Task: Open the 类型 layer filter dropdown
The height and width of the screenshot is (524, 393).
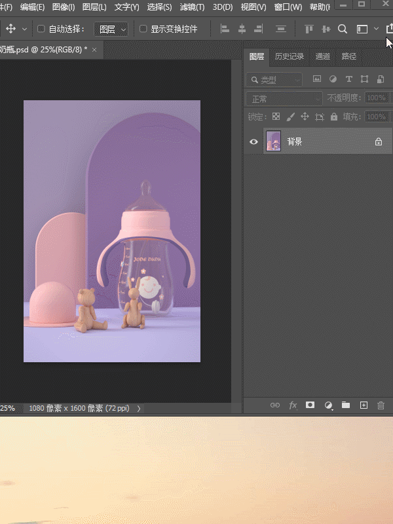Action: [274, 79]
